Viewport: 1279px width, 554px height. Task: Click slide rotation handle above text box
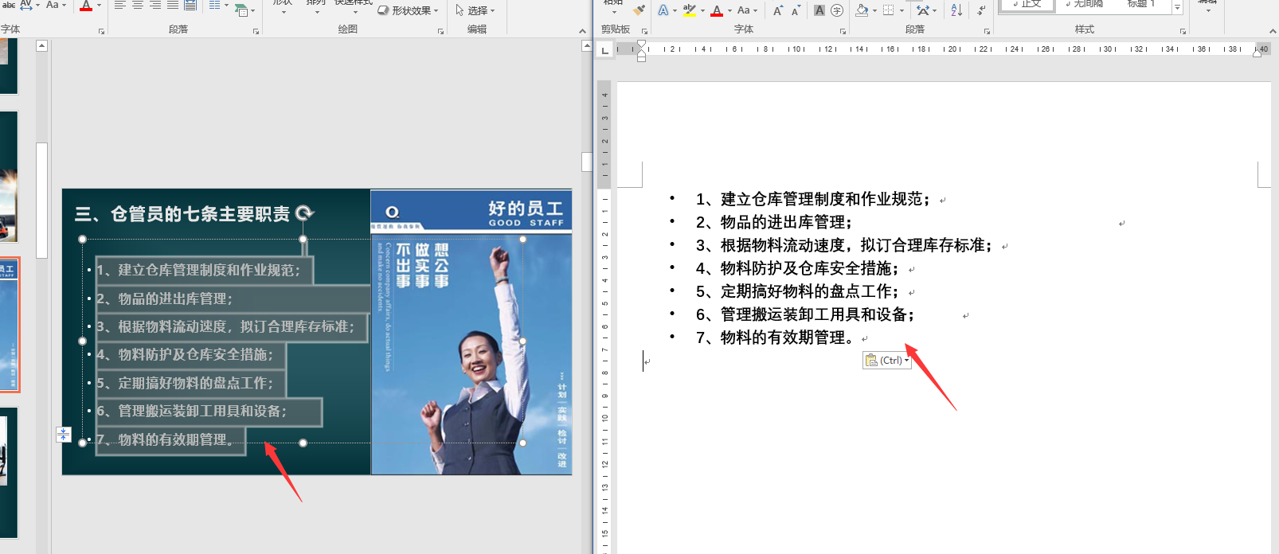coord(304,213)
